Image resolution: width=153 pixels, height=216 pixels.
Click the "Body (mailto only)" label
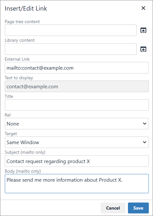[23, 171]
